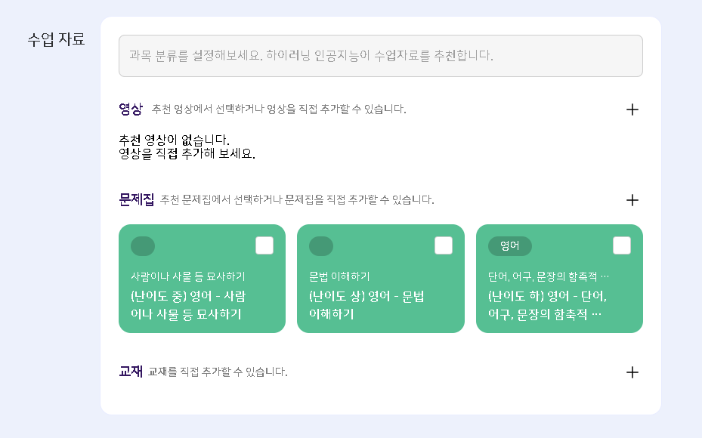This screenshot has width=702, height=438.
Task: Check the 사람이나 사물 등 묘사하기 card checkbox
Action: 264,245
